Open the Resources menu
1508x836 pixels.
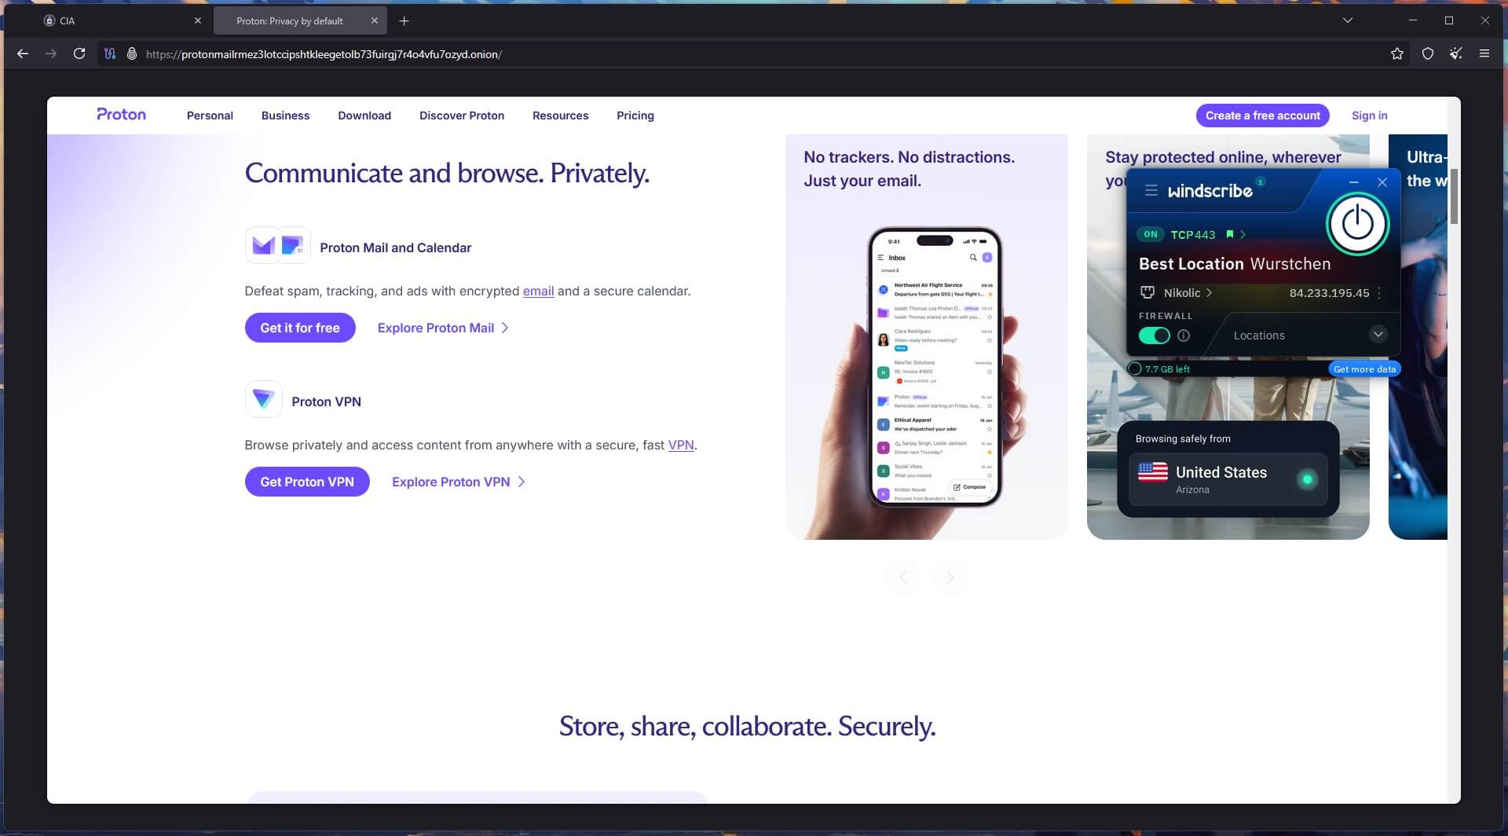560,115
